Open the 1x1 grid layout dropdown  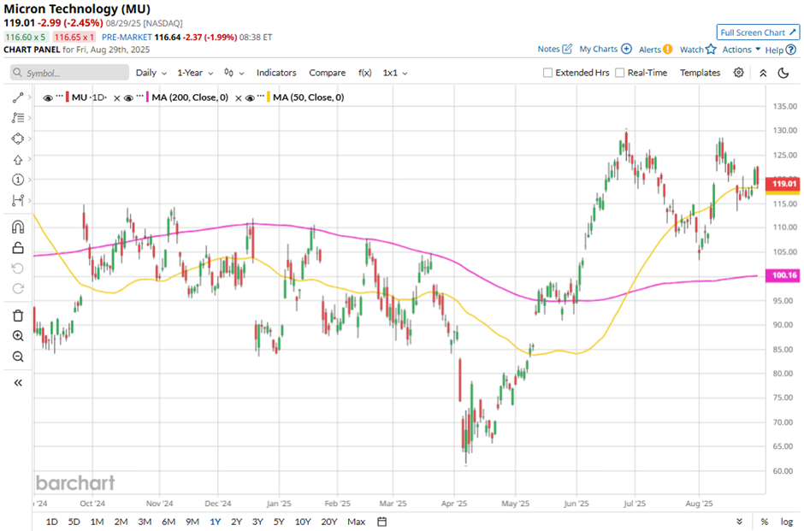pos(395,73)
